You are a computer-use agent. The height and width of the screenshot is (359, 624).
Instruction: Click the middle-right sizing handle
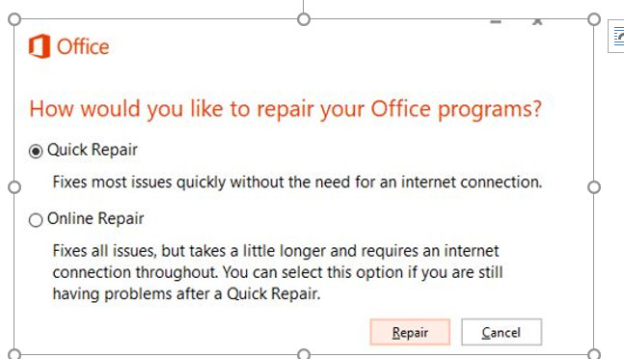point(594,187)
